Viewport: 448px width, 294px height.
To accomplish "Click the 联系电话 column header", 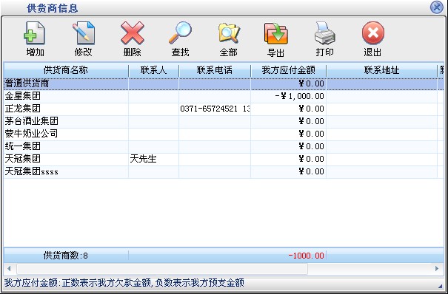I will (215, 70).
